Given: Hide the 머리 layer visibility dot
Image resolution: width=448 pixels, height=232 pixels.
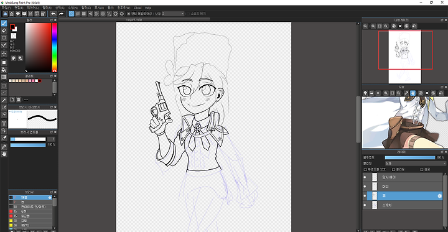Looking at the screenshot, I should click(x=365, y=187).
